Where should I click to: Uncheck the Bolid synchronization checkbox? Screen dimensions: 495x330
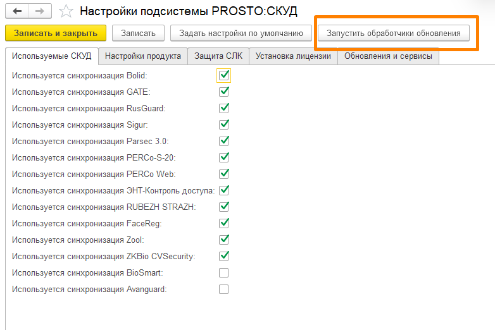click(224, 76)
